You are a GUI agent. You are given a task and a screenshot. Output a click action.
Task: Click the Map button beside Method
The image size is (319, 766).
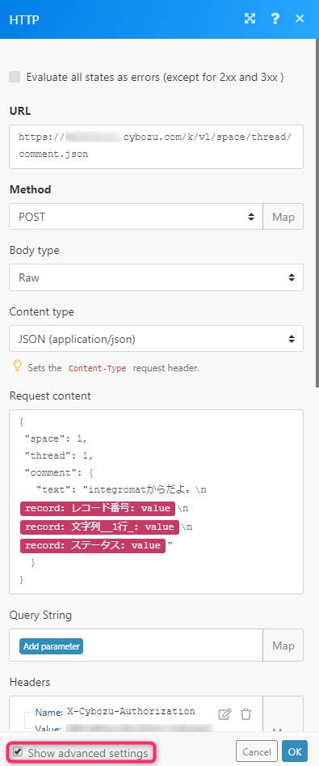[283, 217]
